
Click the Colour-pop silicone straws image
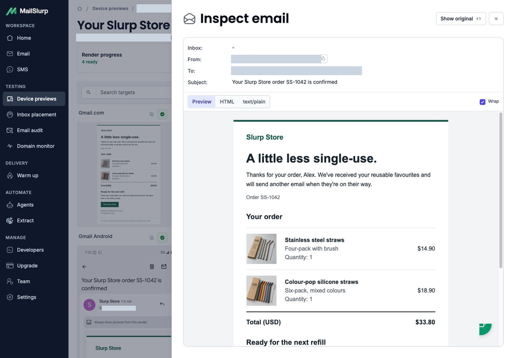pos(261,290)
